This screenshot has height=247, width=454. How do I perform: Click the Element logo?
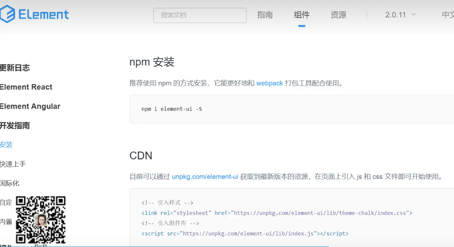pyautogui.click(x=34, y=14)
